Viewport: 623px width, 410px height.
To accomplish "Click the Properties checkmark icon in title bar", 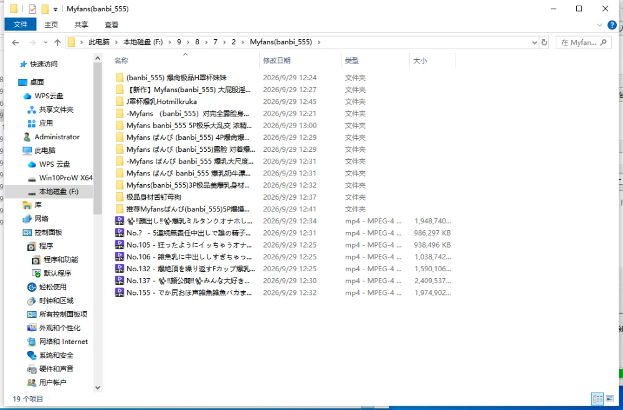I will click(32, 9).
